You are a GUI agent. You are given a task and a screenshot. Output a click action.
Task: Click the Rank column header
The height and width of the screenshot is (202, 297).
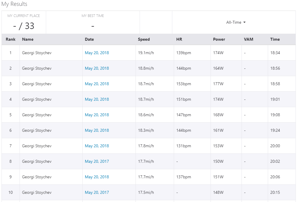(11, 40)
